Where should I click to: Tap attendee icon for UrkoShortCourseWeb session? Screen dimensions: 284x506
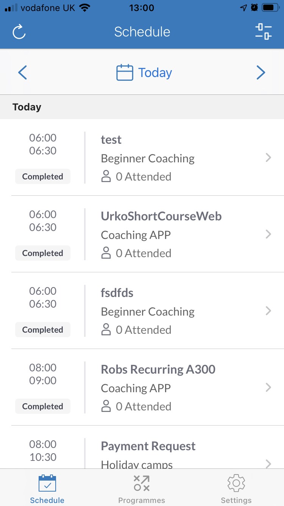click(106, 253)
